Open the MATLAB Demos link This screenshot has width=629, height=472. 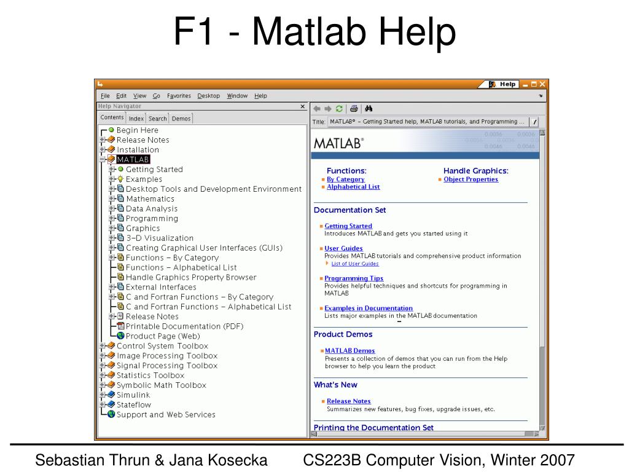pyautogui.click(x=350, y=350)
